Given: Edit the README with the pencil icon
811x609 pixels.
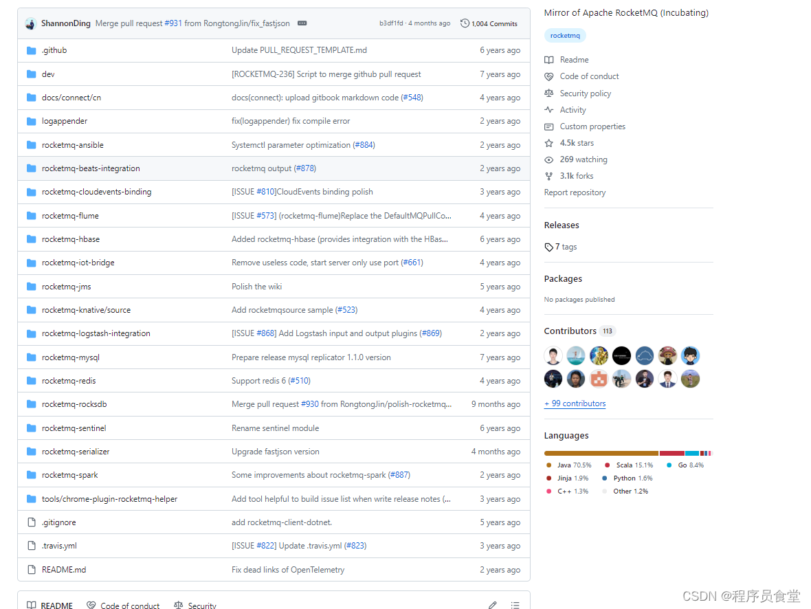Looking at the screenshot, I should (x=493, y=604).
